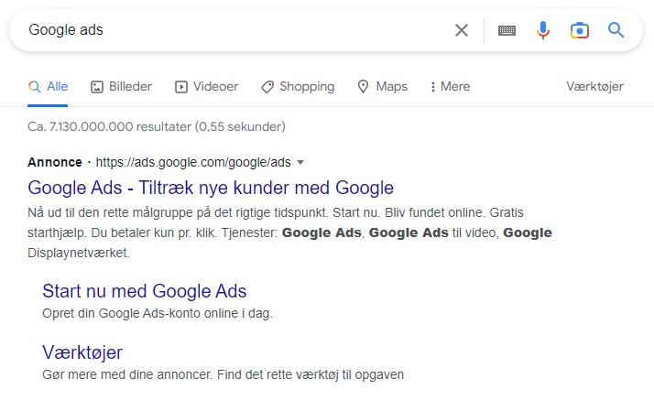Open the Mere more-options menu
Viewport: 654px width, 411px height.
pyautogui.click(x=450, y=86)
